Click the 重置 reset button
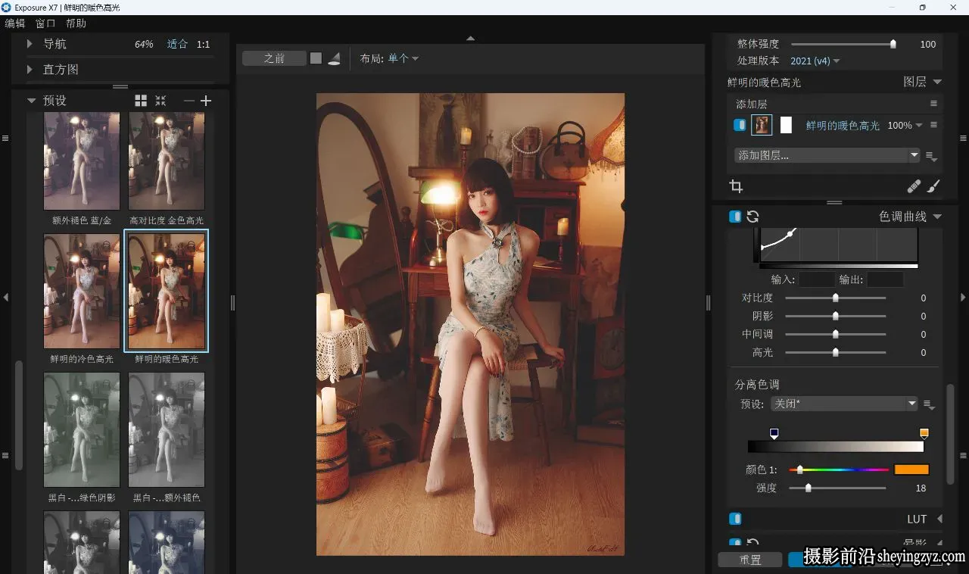Viewport: 969px width, 574px height. click(x=750, y=560)
